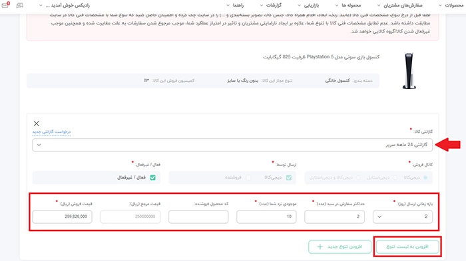Open the محموله ها menu
The width and height of the screenshot is (466, 261).
[348, 5]
